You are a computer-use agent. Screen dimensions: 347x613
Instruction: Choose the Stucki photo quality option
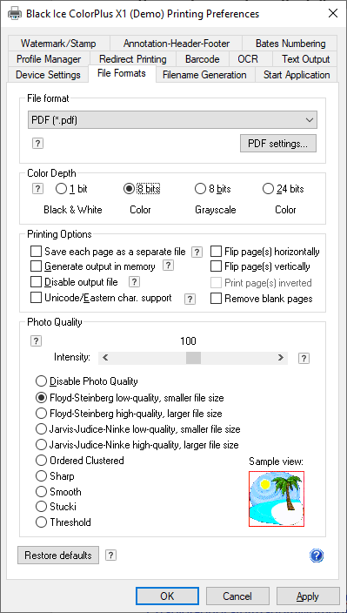41,507
